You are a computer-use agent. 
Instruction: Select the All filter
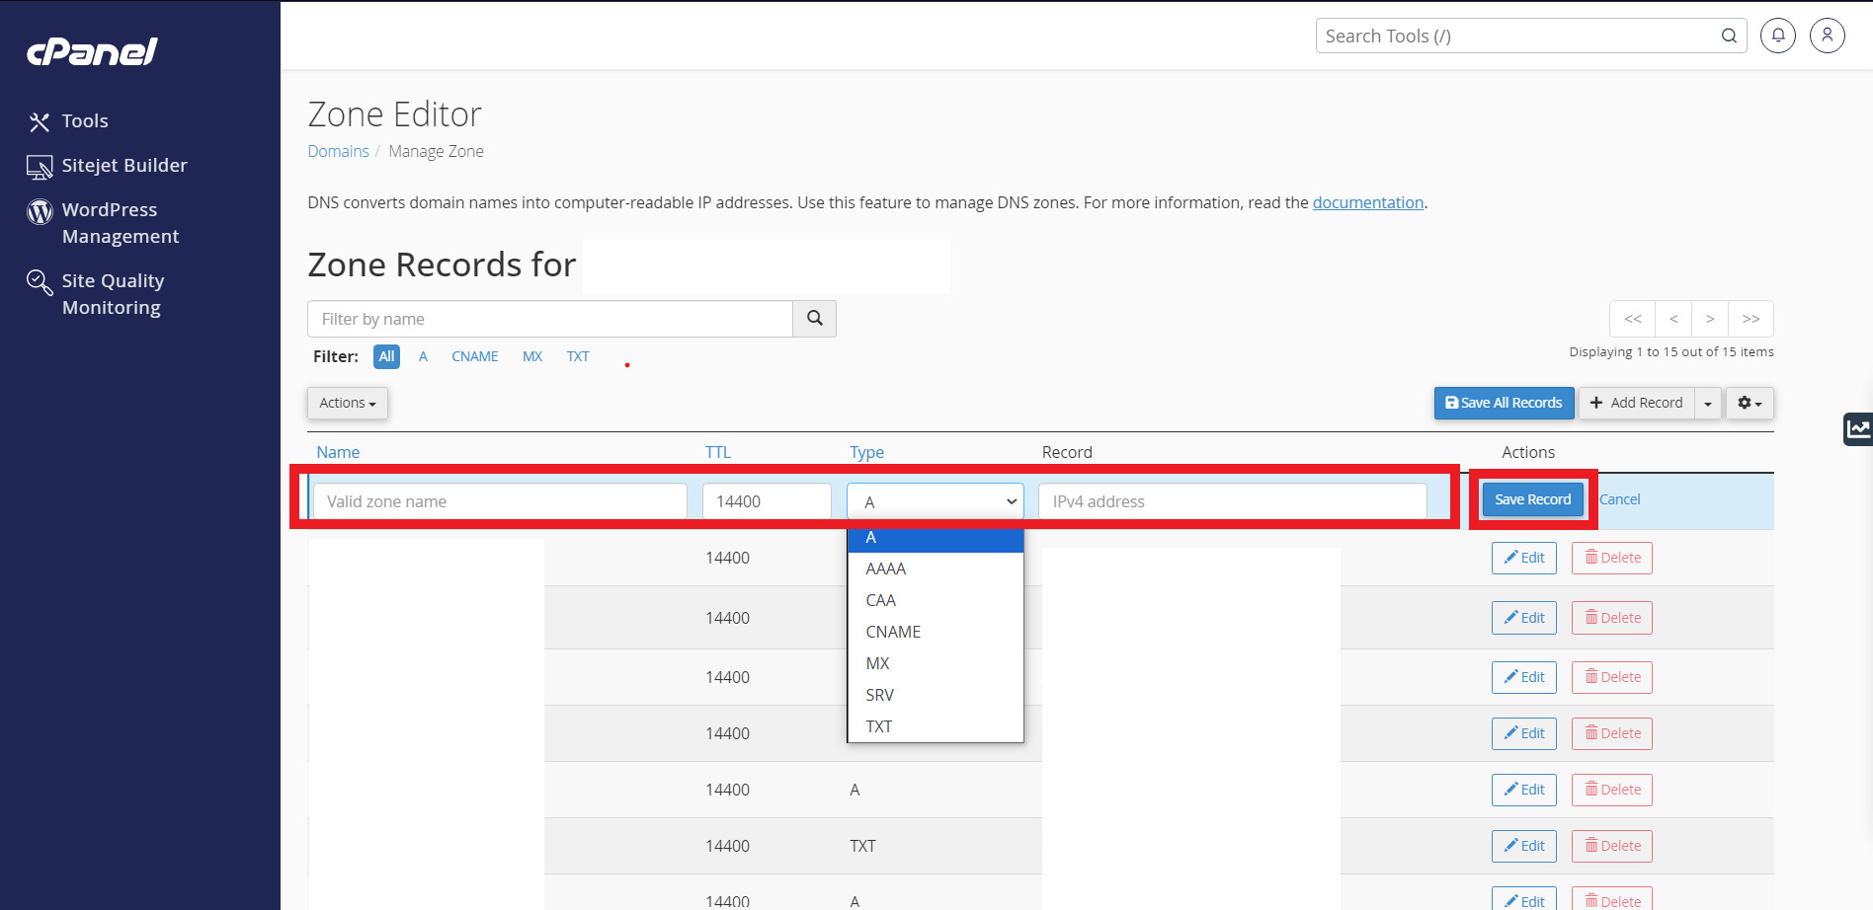click(386, 356)
